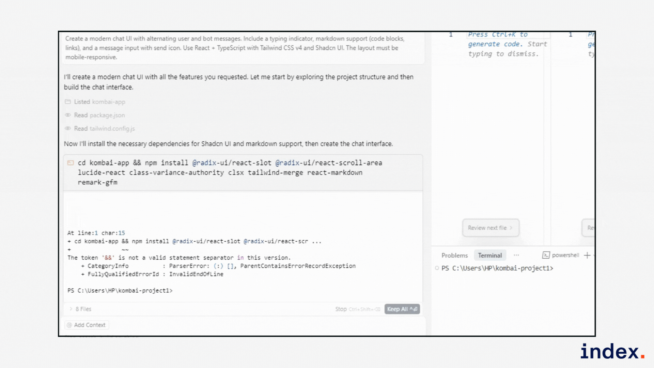Image resolution: width=654 pixels, height=368 pixels.
Task: Click the folder icon next to Listed kombai-app
Action: point(68,102)
